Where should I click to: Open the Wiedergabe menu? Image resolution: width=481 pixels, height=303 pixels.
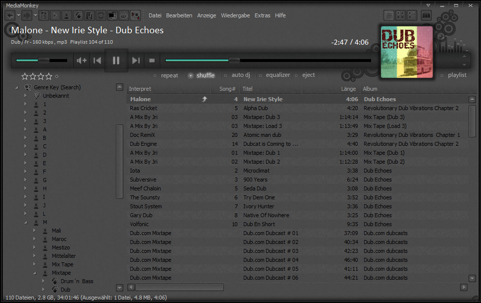point(235,15)
